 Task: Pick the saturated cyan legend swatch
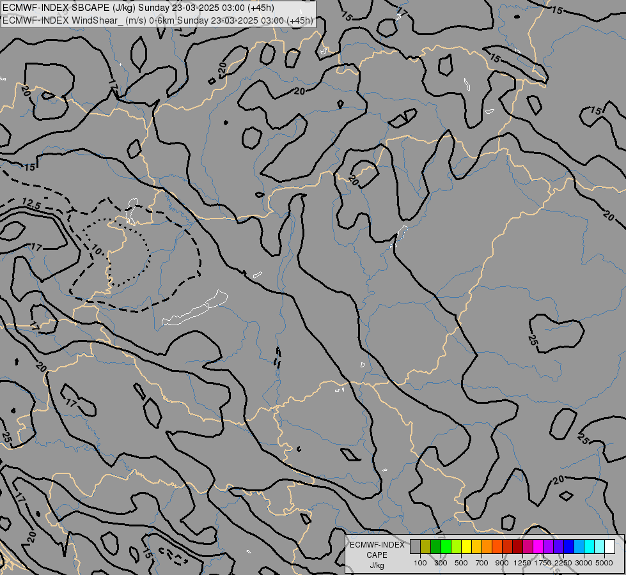pyautogui.click(x=590, y=546)
